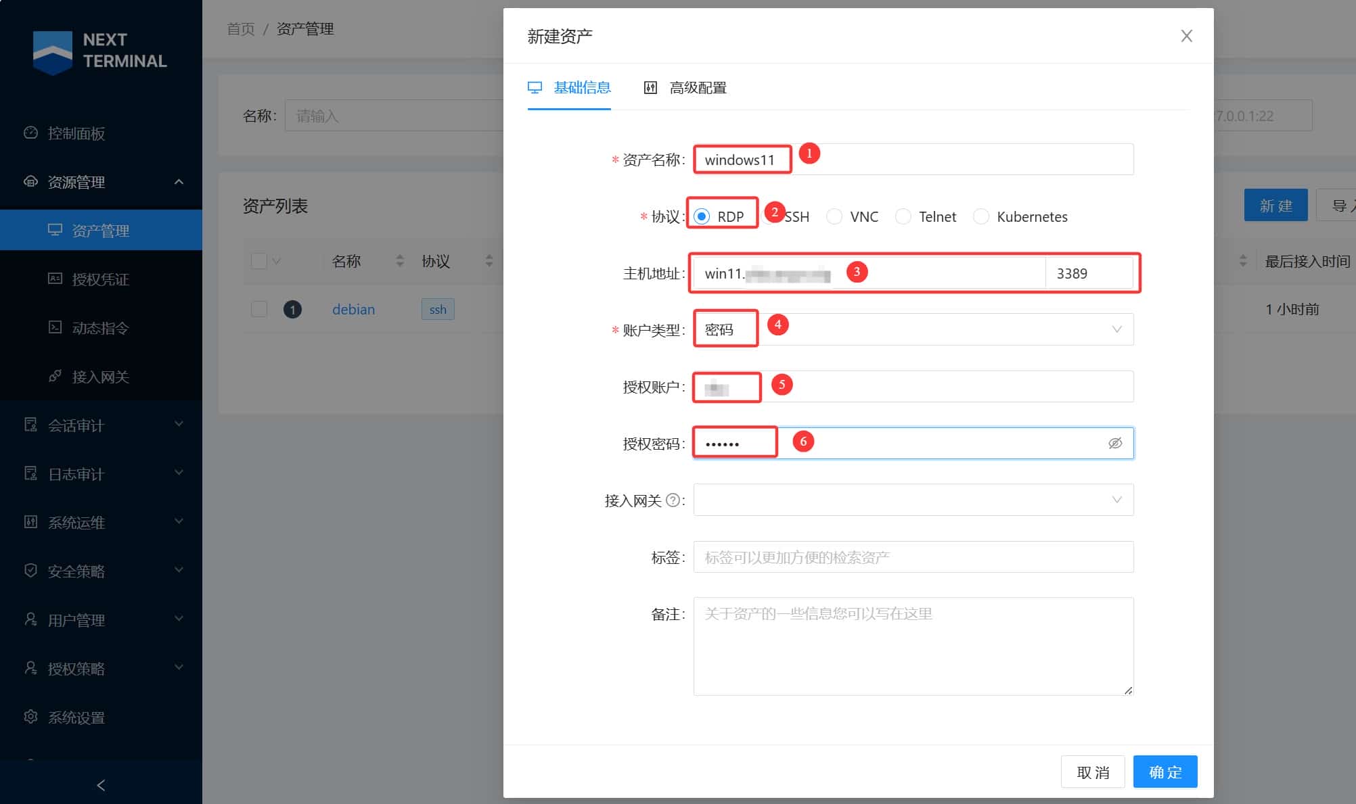Select the VNC protocol radio button
This screenshot has width=1356, height=804.
point(834,216)
